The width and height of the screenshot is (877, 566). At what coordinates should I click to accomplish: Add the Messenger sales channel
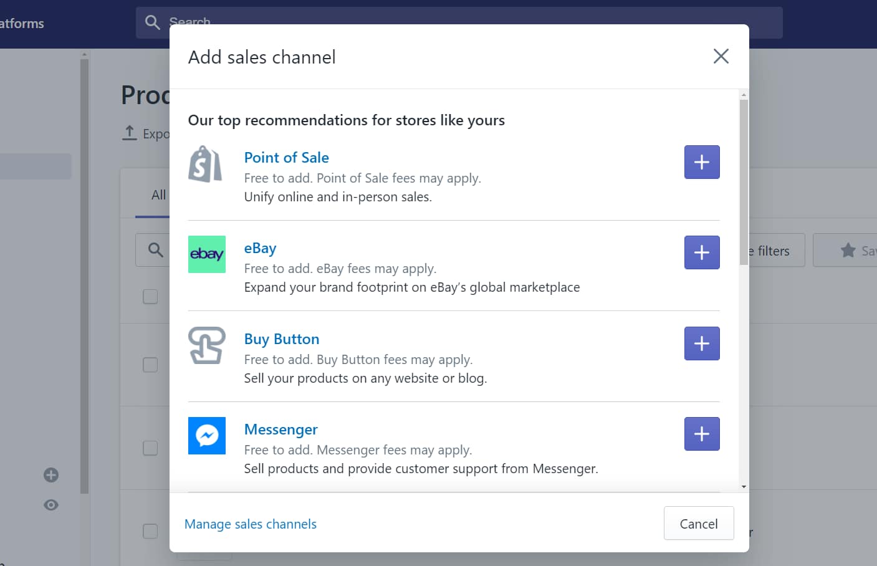[x=701, y=434]
